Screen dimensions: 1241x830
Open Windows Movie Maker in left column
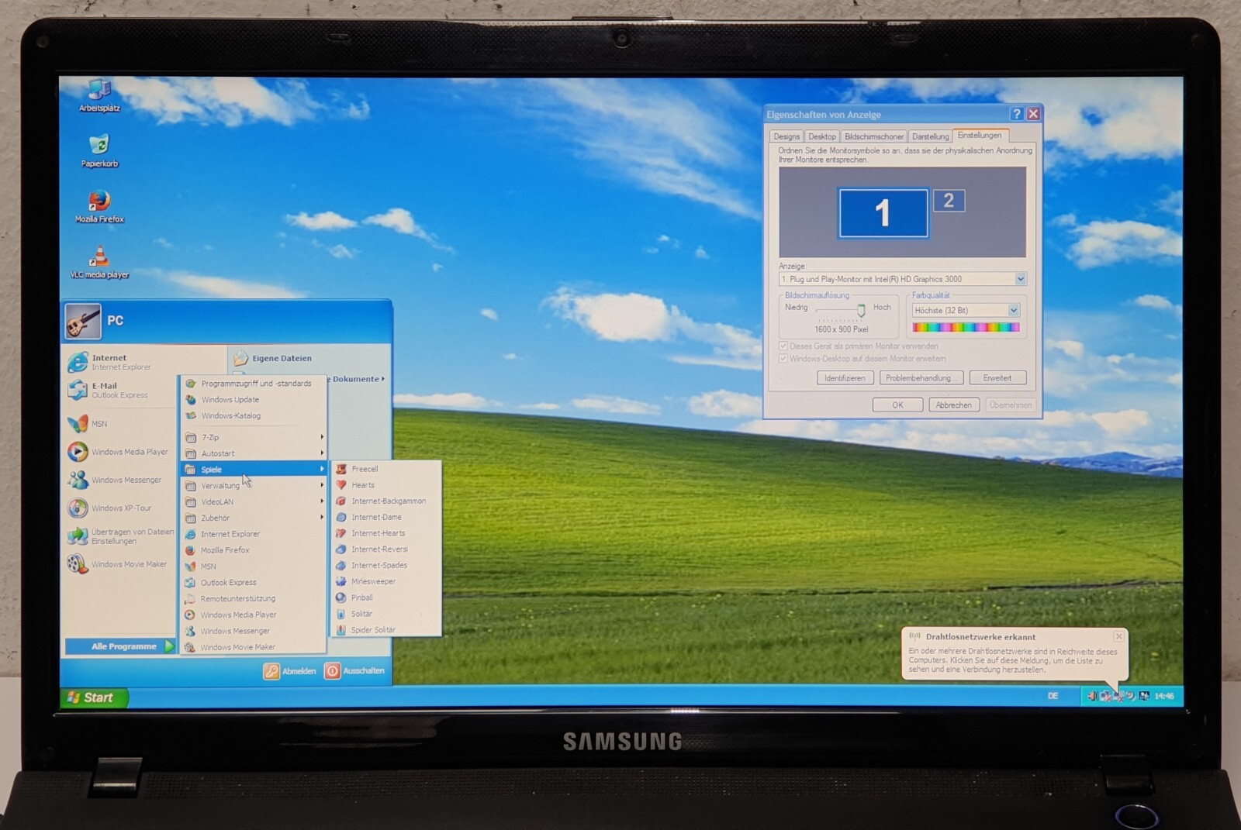coord(120,564)
